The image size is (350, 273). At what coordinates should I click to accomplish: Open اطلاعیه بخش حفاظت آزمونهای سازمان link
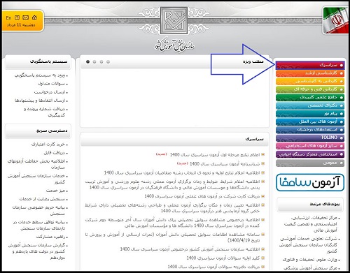(36, 164)
